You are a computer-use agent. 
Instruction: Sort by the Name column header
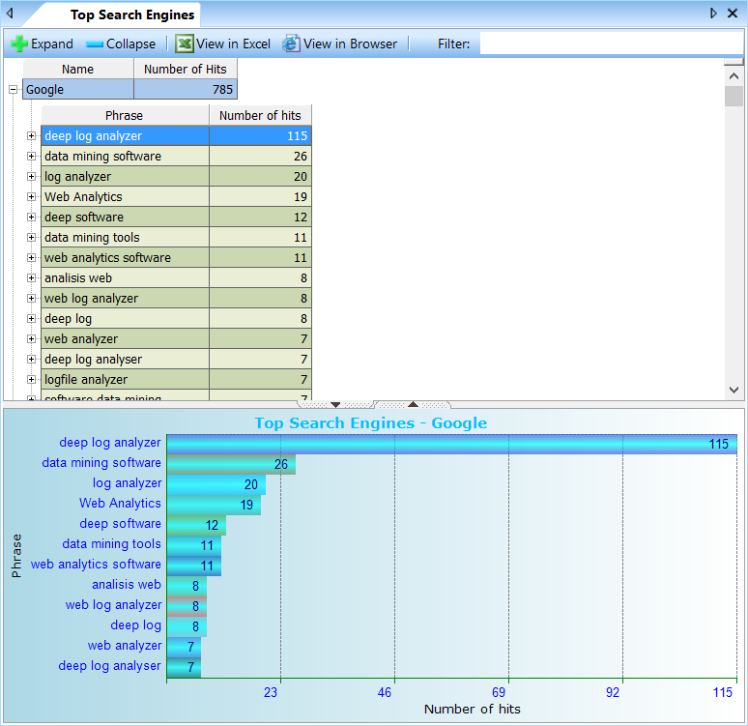[78, 69]
